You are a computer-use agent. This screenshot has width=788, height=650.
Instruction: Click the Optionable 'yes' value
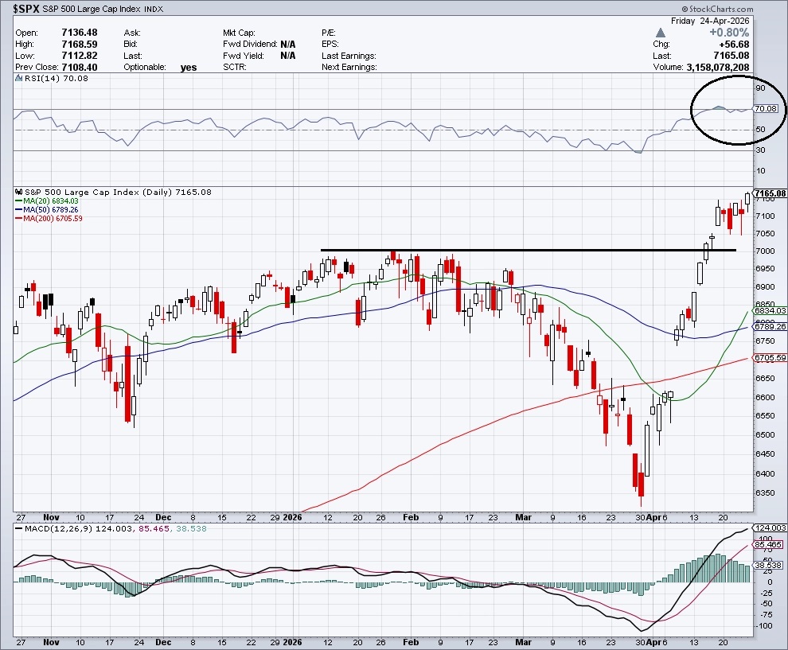tap(189, 68)
